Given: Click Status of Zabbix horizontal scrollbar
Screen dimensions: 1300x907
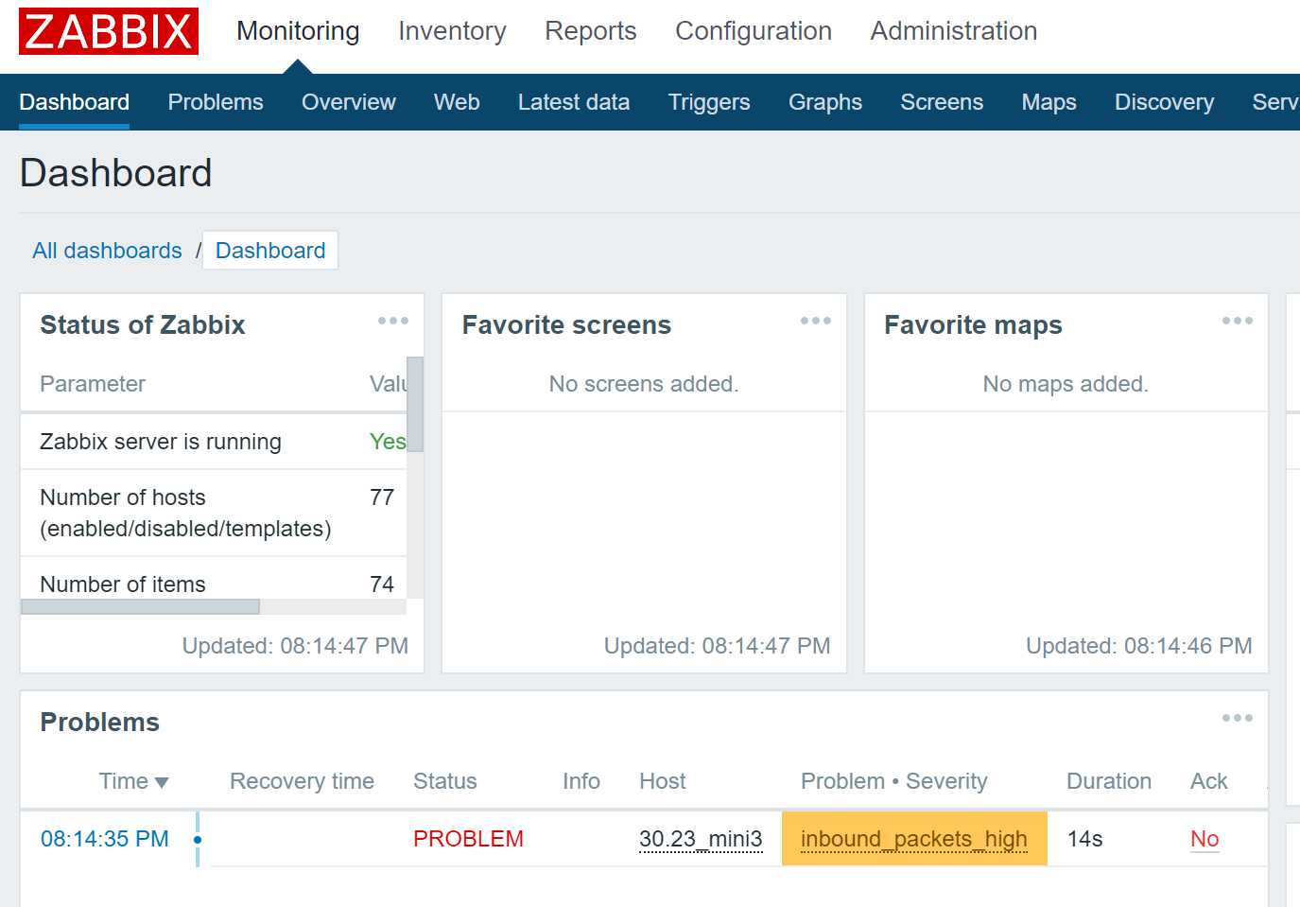Looking at the screenshot, I should tap(140, 607).
